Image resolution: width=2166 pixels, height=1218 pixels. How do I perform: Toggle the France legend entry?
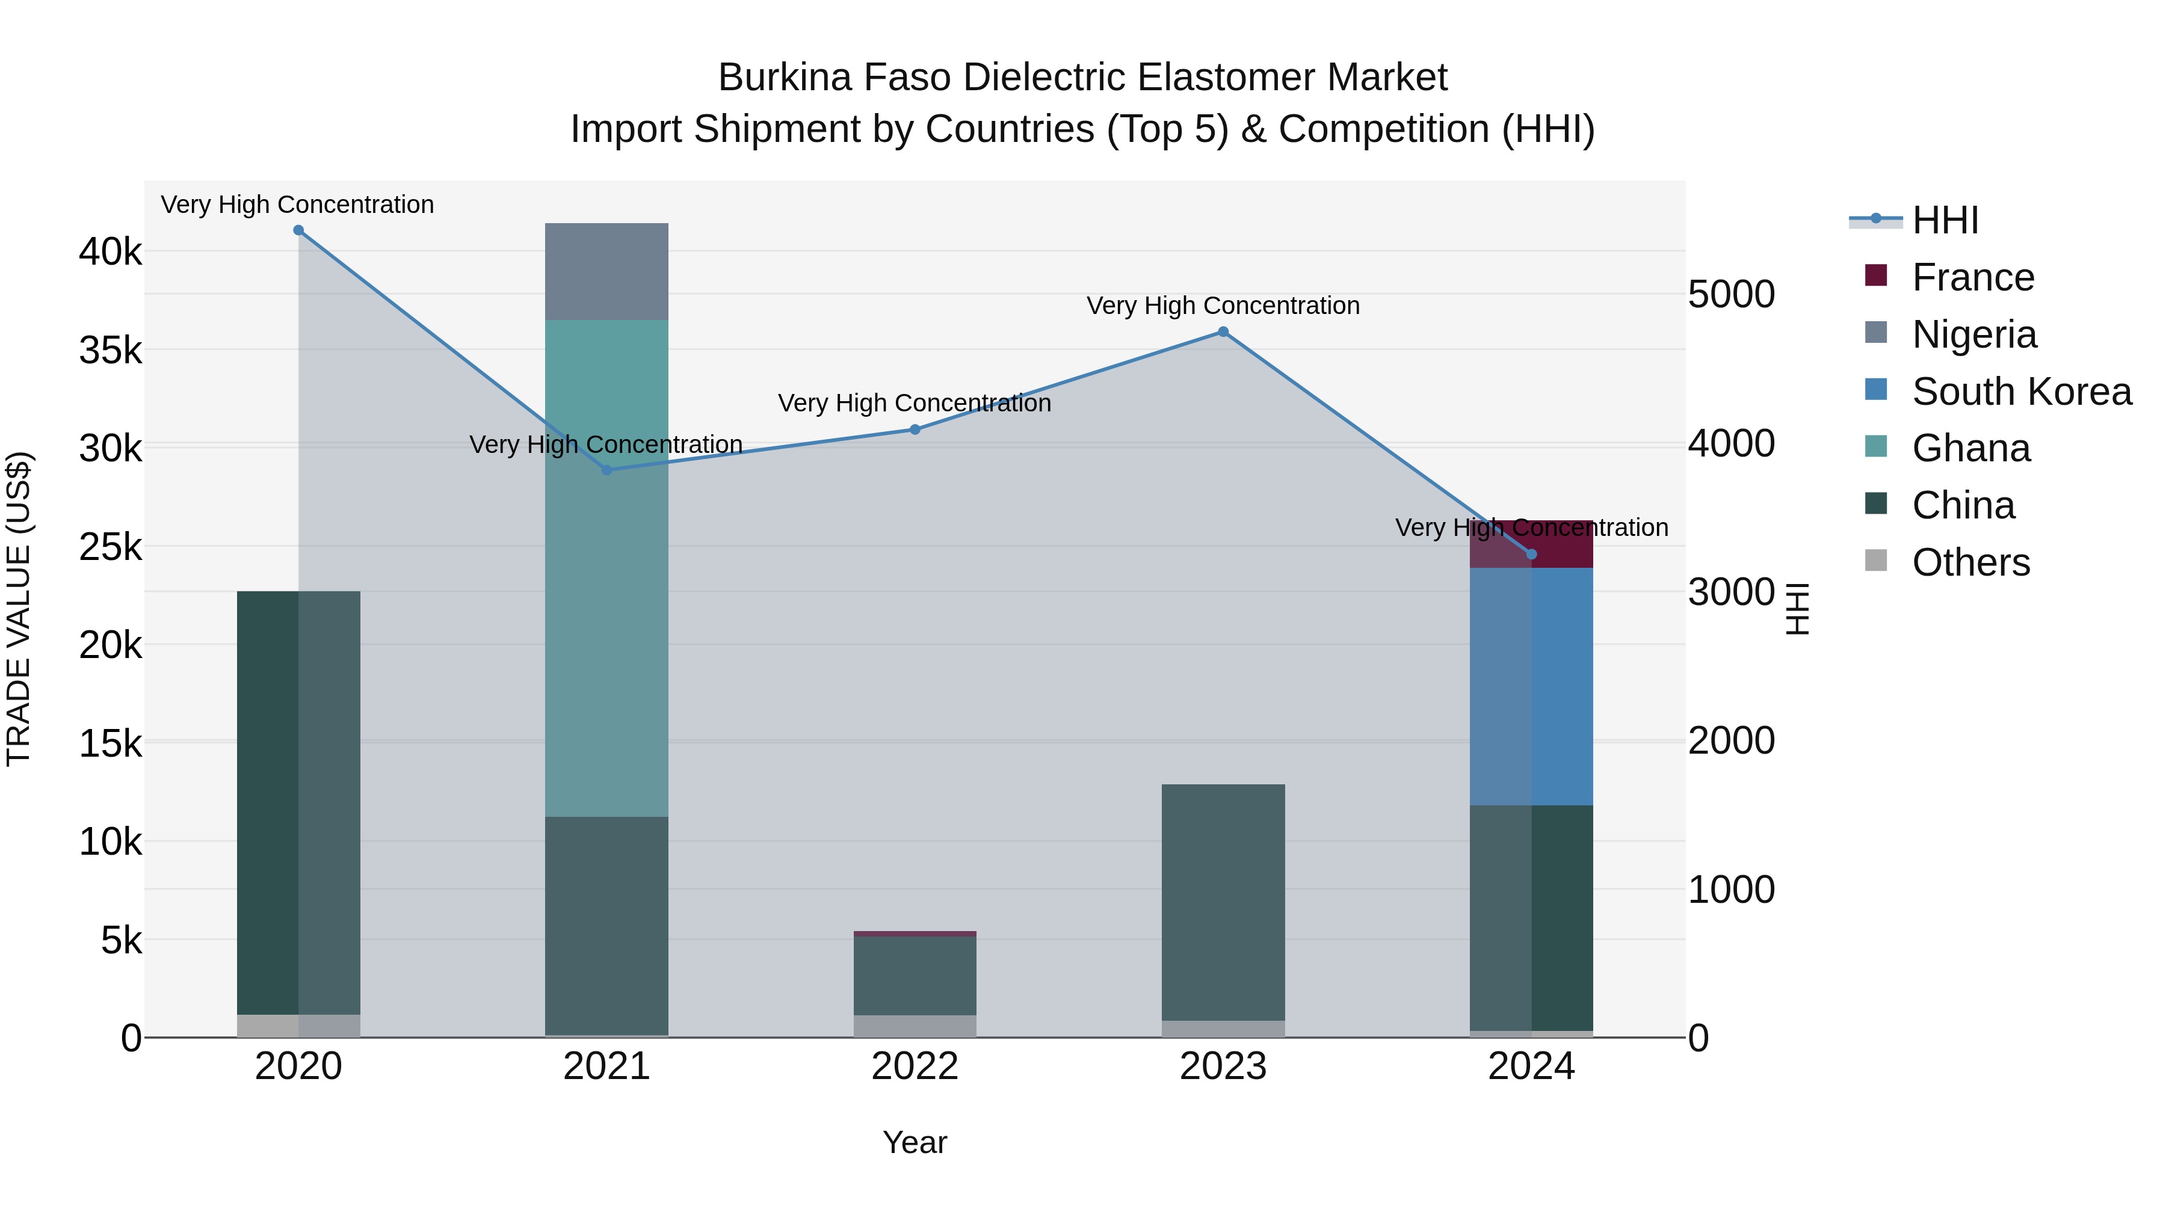(1949, 277)
